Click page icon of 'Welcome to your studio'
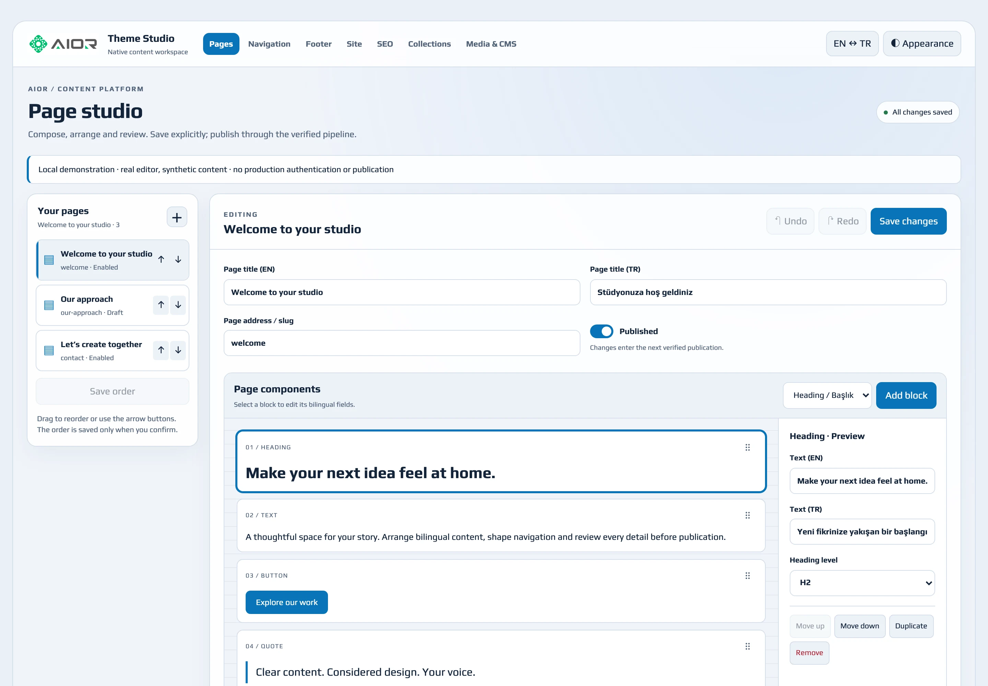Screen dimensions: 988x686 tap(49, 260)
